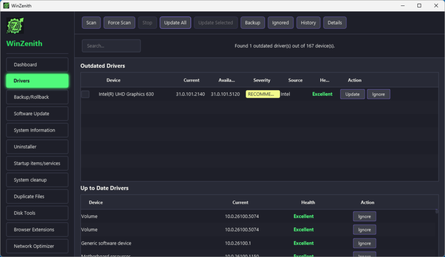The width and height of the screenshot is (445, 257).
Task: Open the Software Update section
Action: [x=37, y=114]
